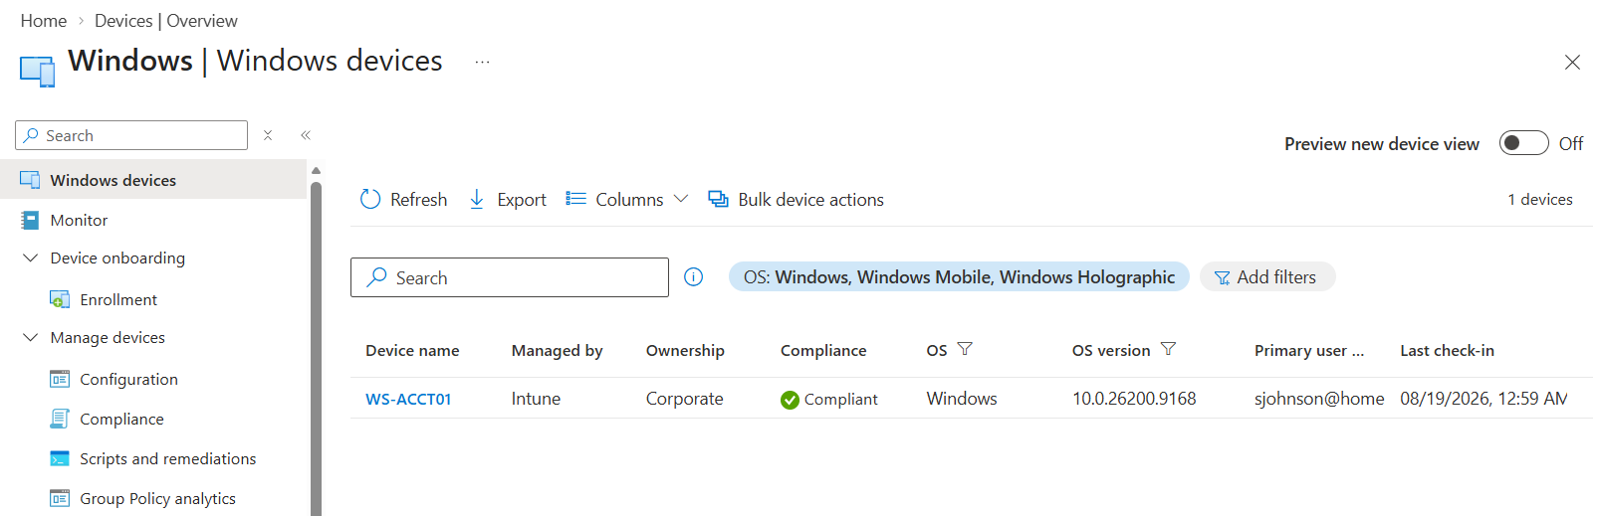Click the funnel icon in Add filters
This screenshot has height=516, width=1598.
(1222, 278)
